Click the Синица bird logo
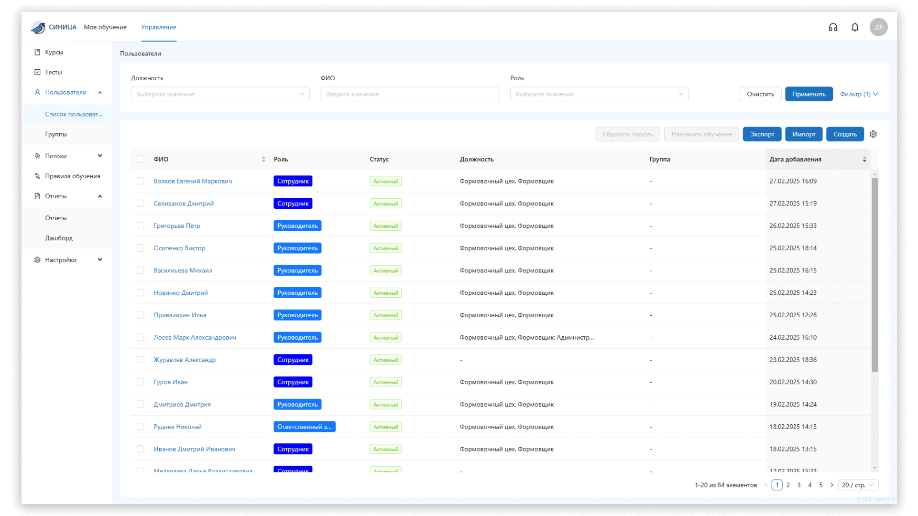918x516 pixels. click(x=39, y=27)
